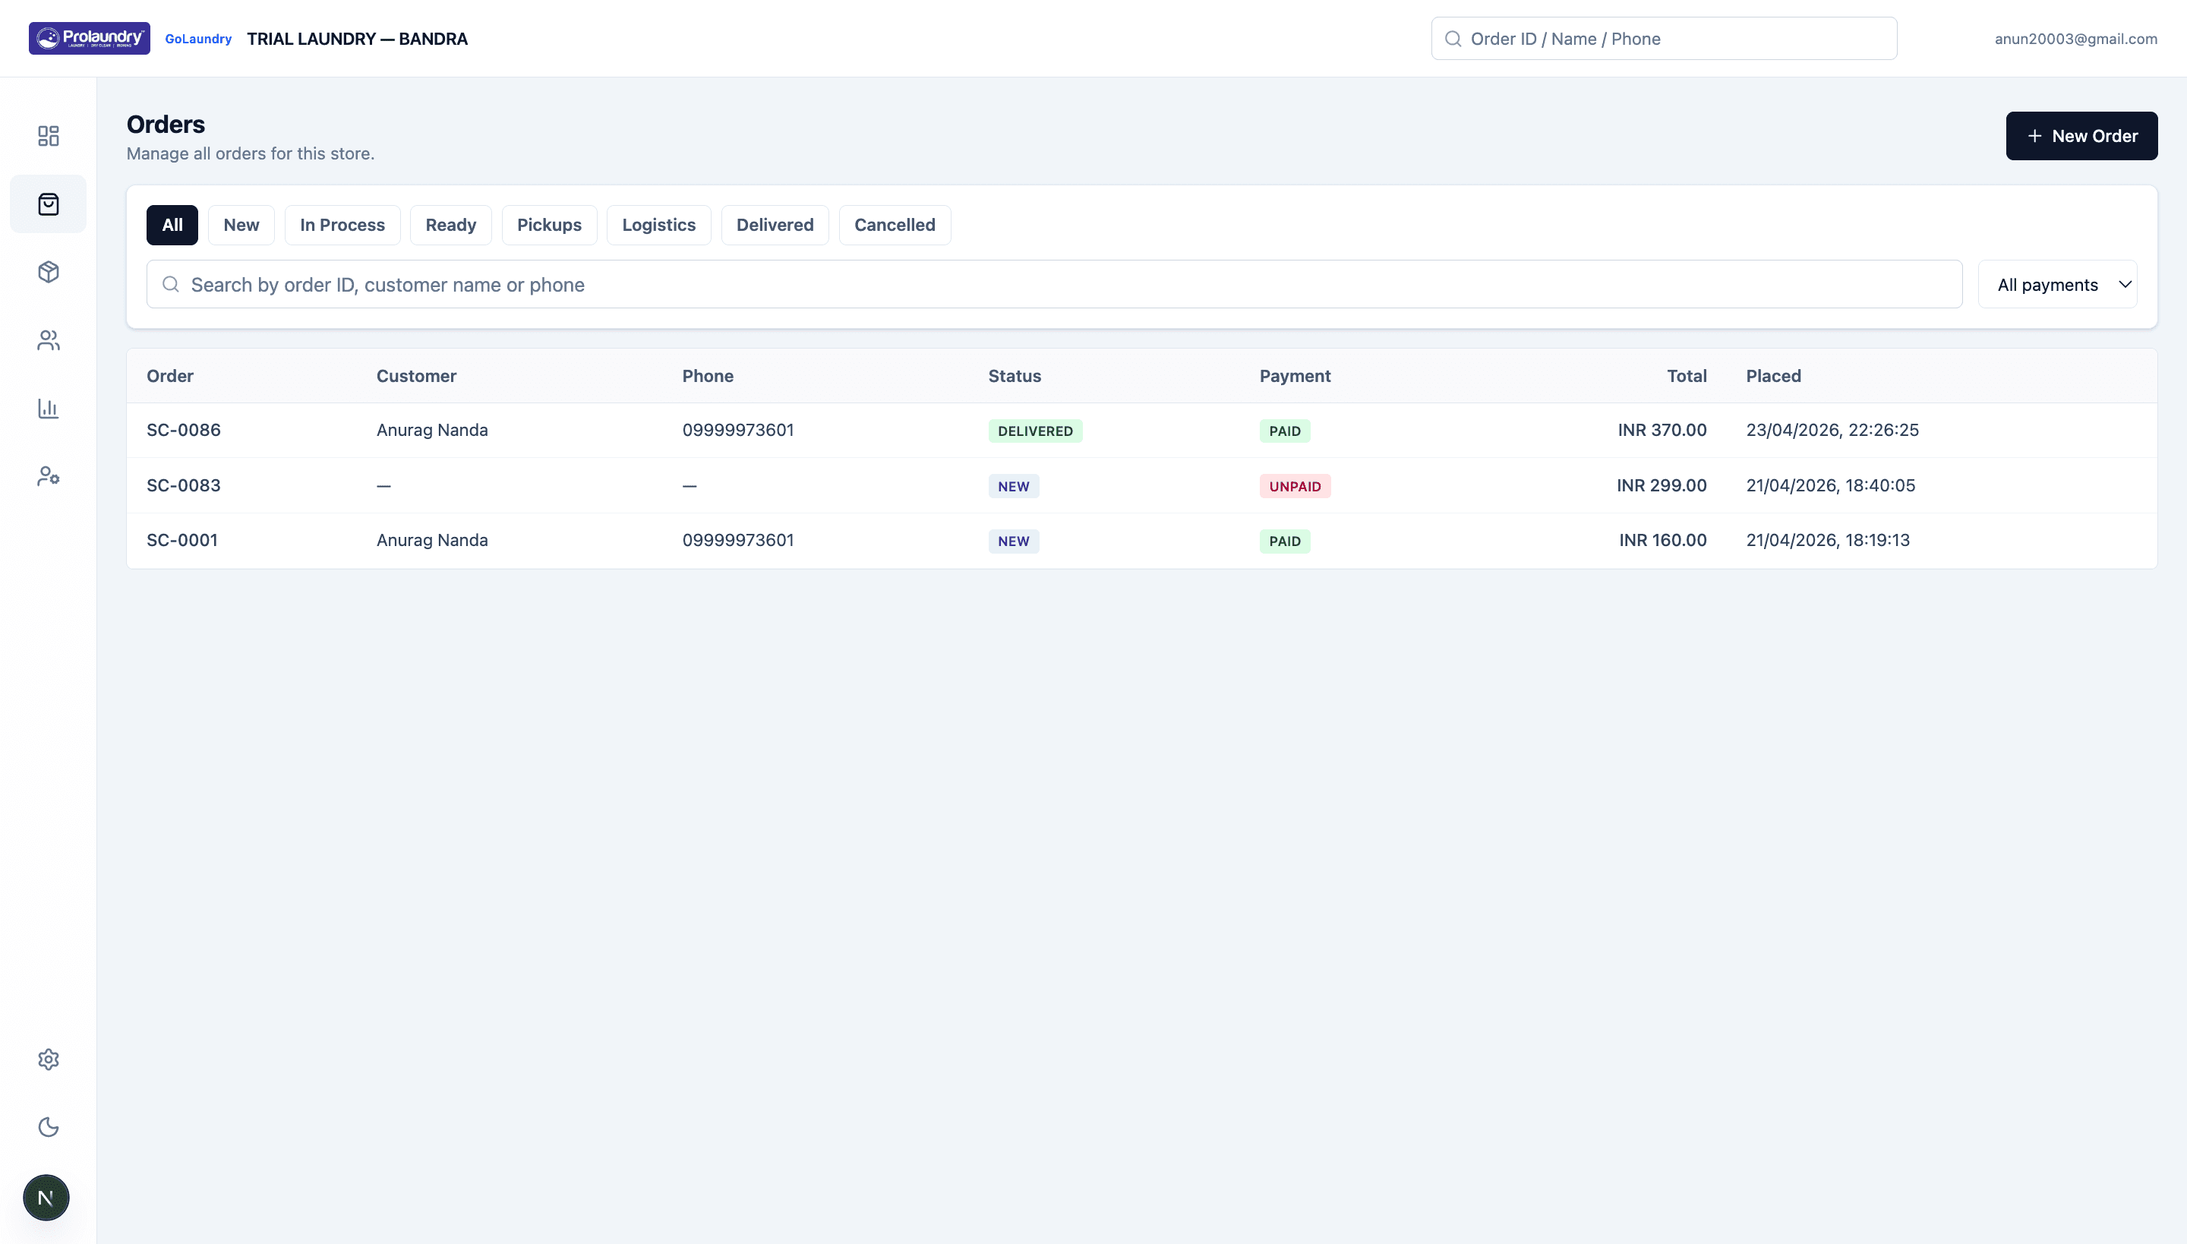2187x1244 pixels.
Task: Click the Payment column header
Action: (x=1295, y=376)
